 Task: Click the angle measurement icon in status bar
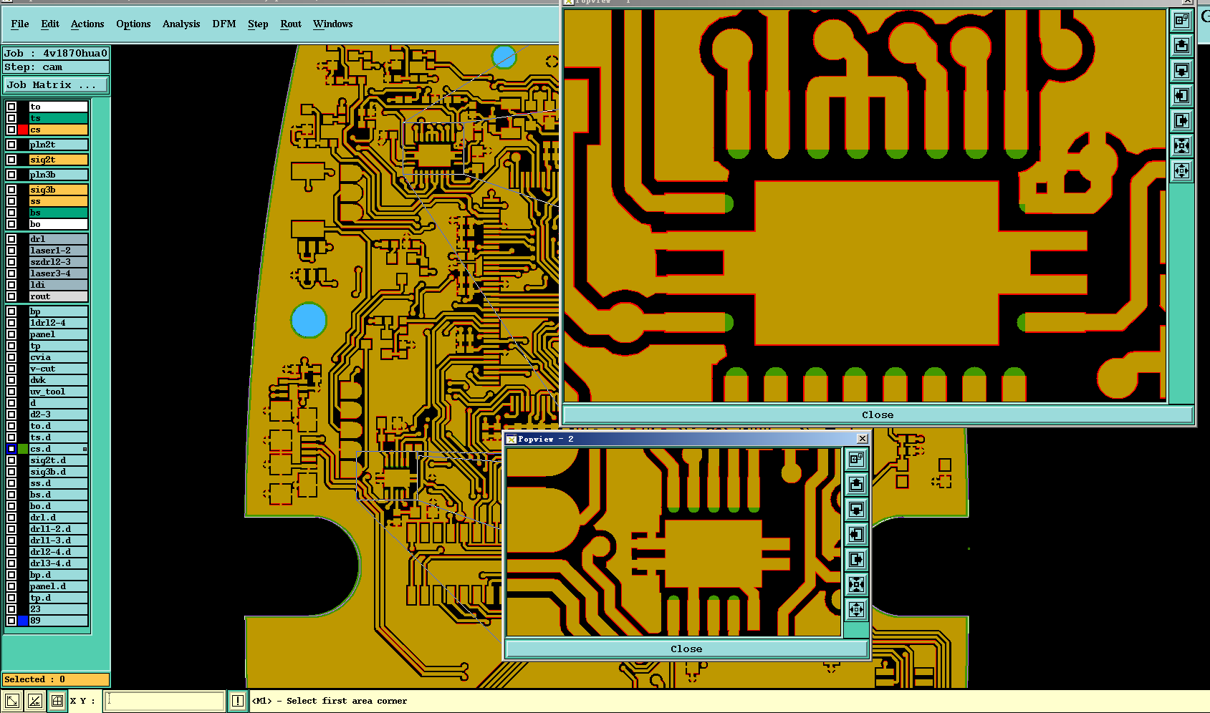[x=34, y=701]
